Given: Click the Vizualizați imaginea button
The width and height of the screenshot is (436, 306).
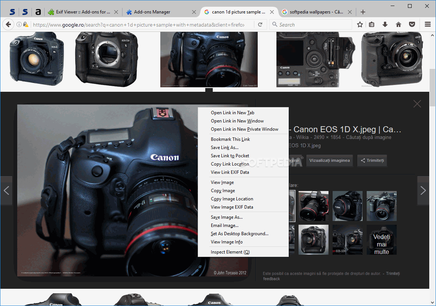Looking at the screenshot, I should 330,160.
